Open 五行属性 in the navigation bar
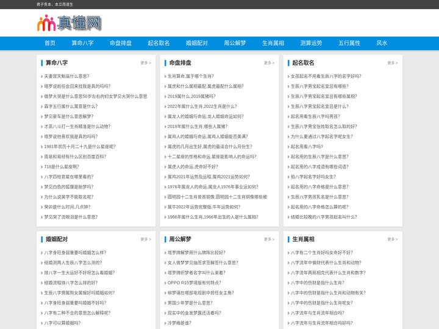Viewport: 439px width, 329px height. tap(349, 43)
